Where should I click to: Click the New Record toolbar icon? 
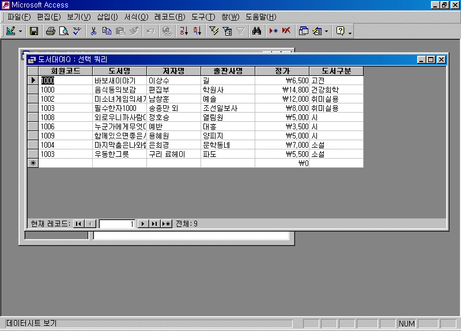pyautogui.click(x=273, y=31)
